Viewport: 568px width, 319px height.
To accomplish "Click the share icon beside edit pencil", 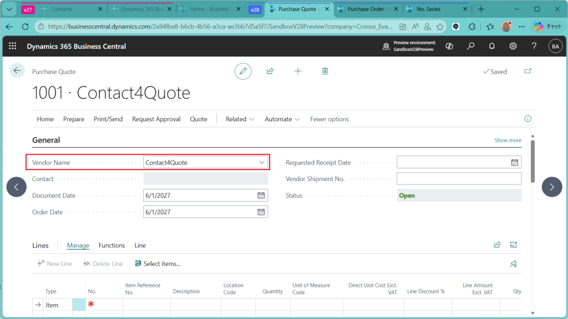I will 270,71.
